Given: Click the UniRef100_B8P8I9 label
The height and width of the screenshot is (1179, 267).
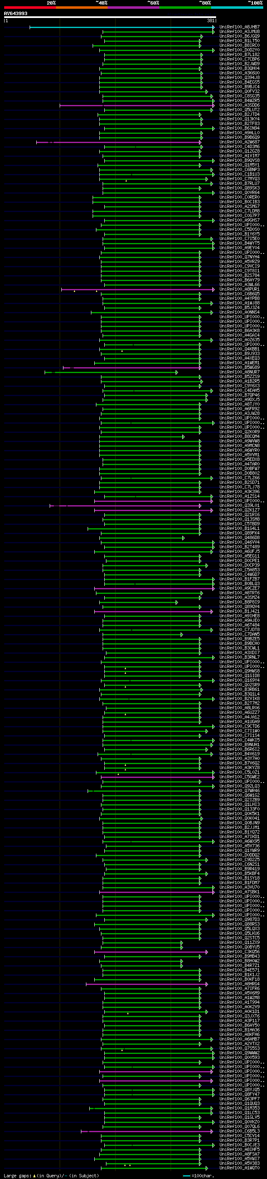Looking at the screenshot, I should click(239, 602).
